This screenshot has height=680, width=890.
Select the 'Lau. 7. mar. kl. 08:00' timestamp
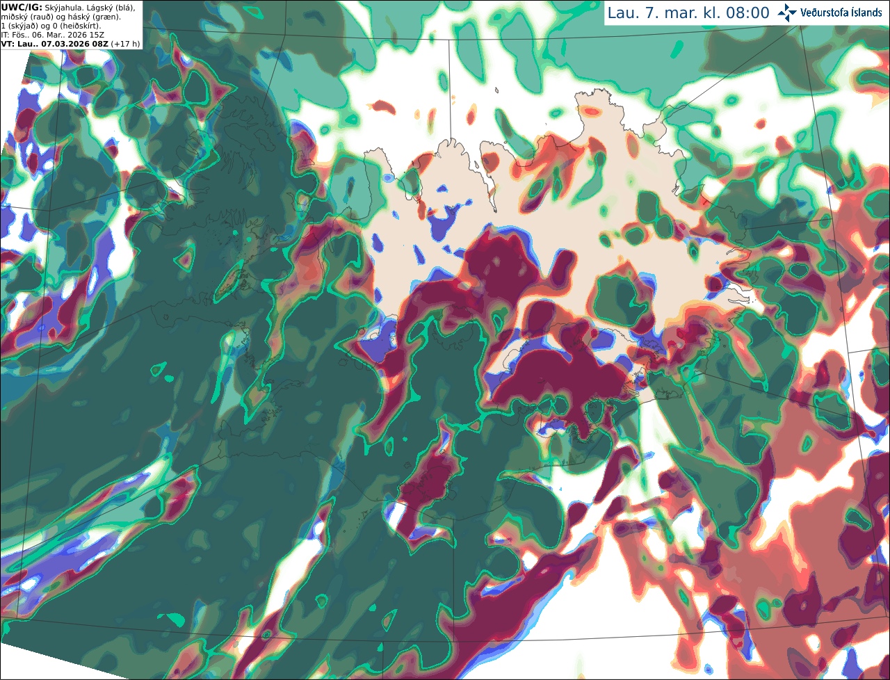point(688,13)
